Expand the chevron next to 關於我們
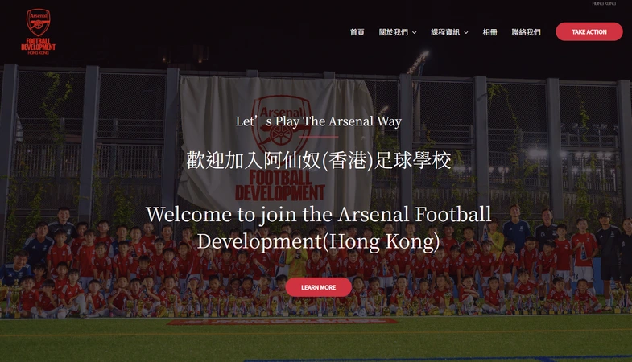Image resolution: width=632 pixels, height=362 pixels. tap(415, 33)
